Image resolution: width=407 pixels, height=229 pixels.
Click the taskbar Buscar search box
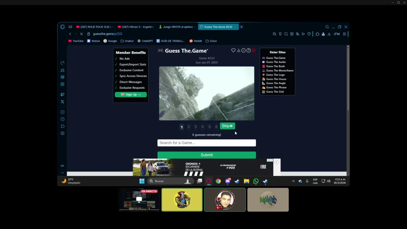tap(170, 181)
